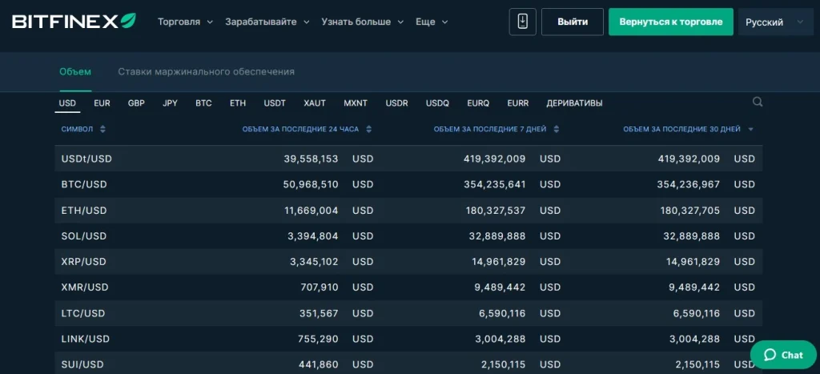
Task: Open the Русский language dropdown
Action: (x=775, y=22)
